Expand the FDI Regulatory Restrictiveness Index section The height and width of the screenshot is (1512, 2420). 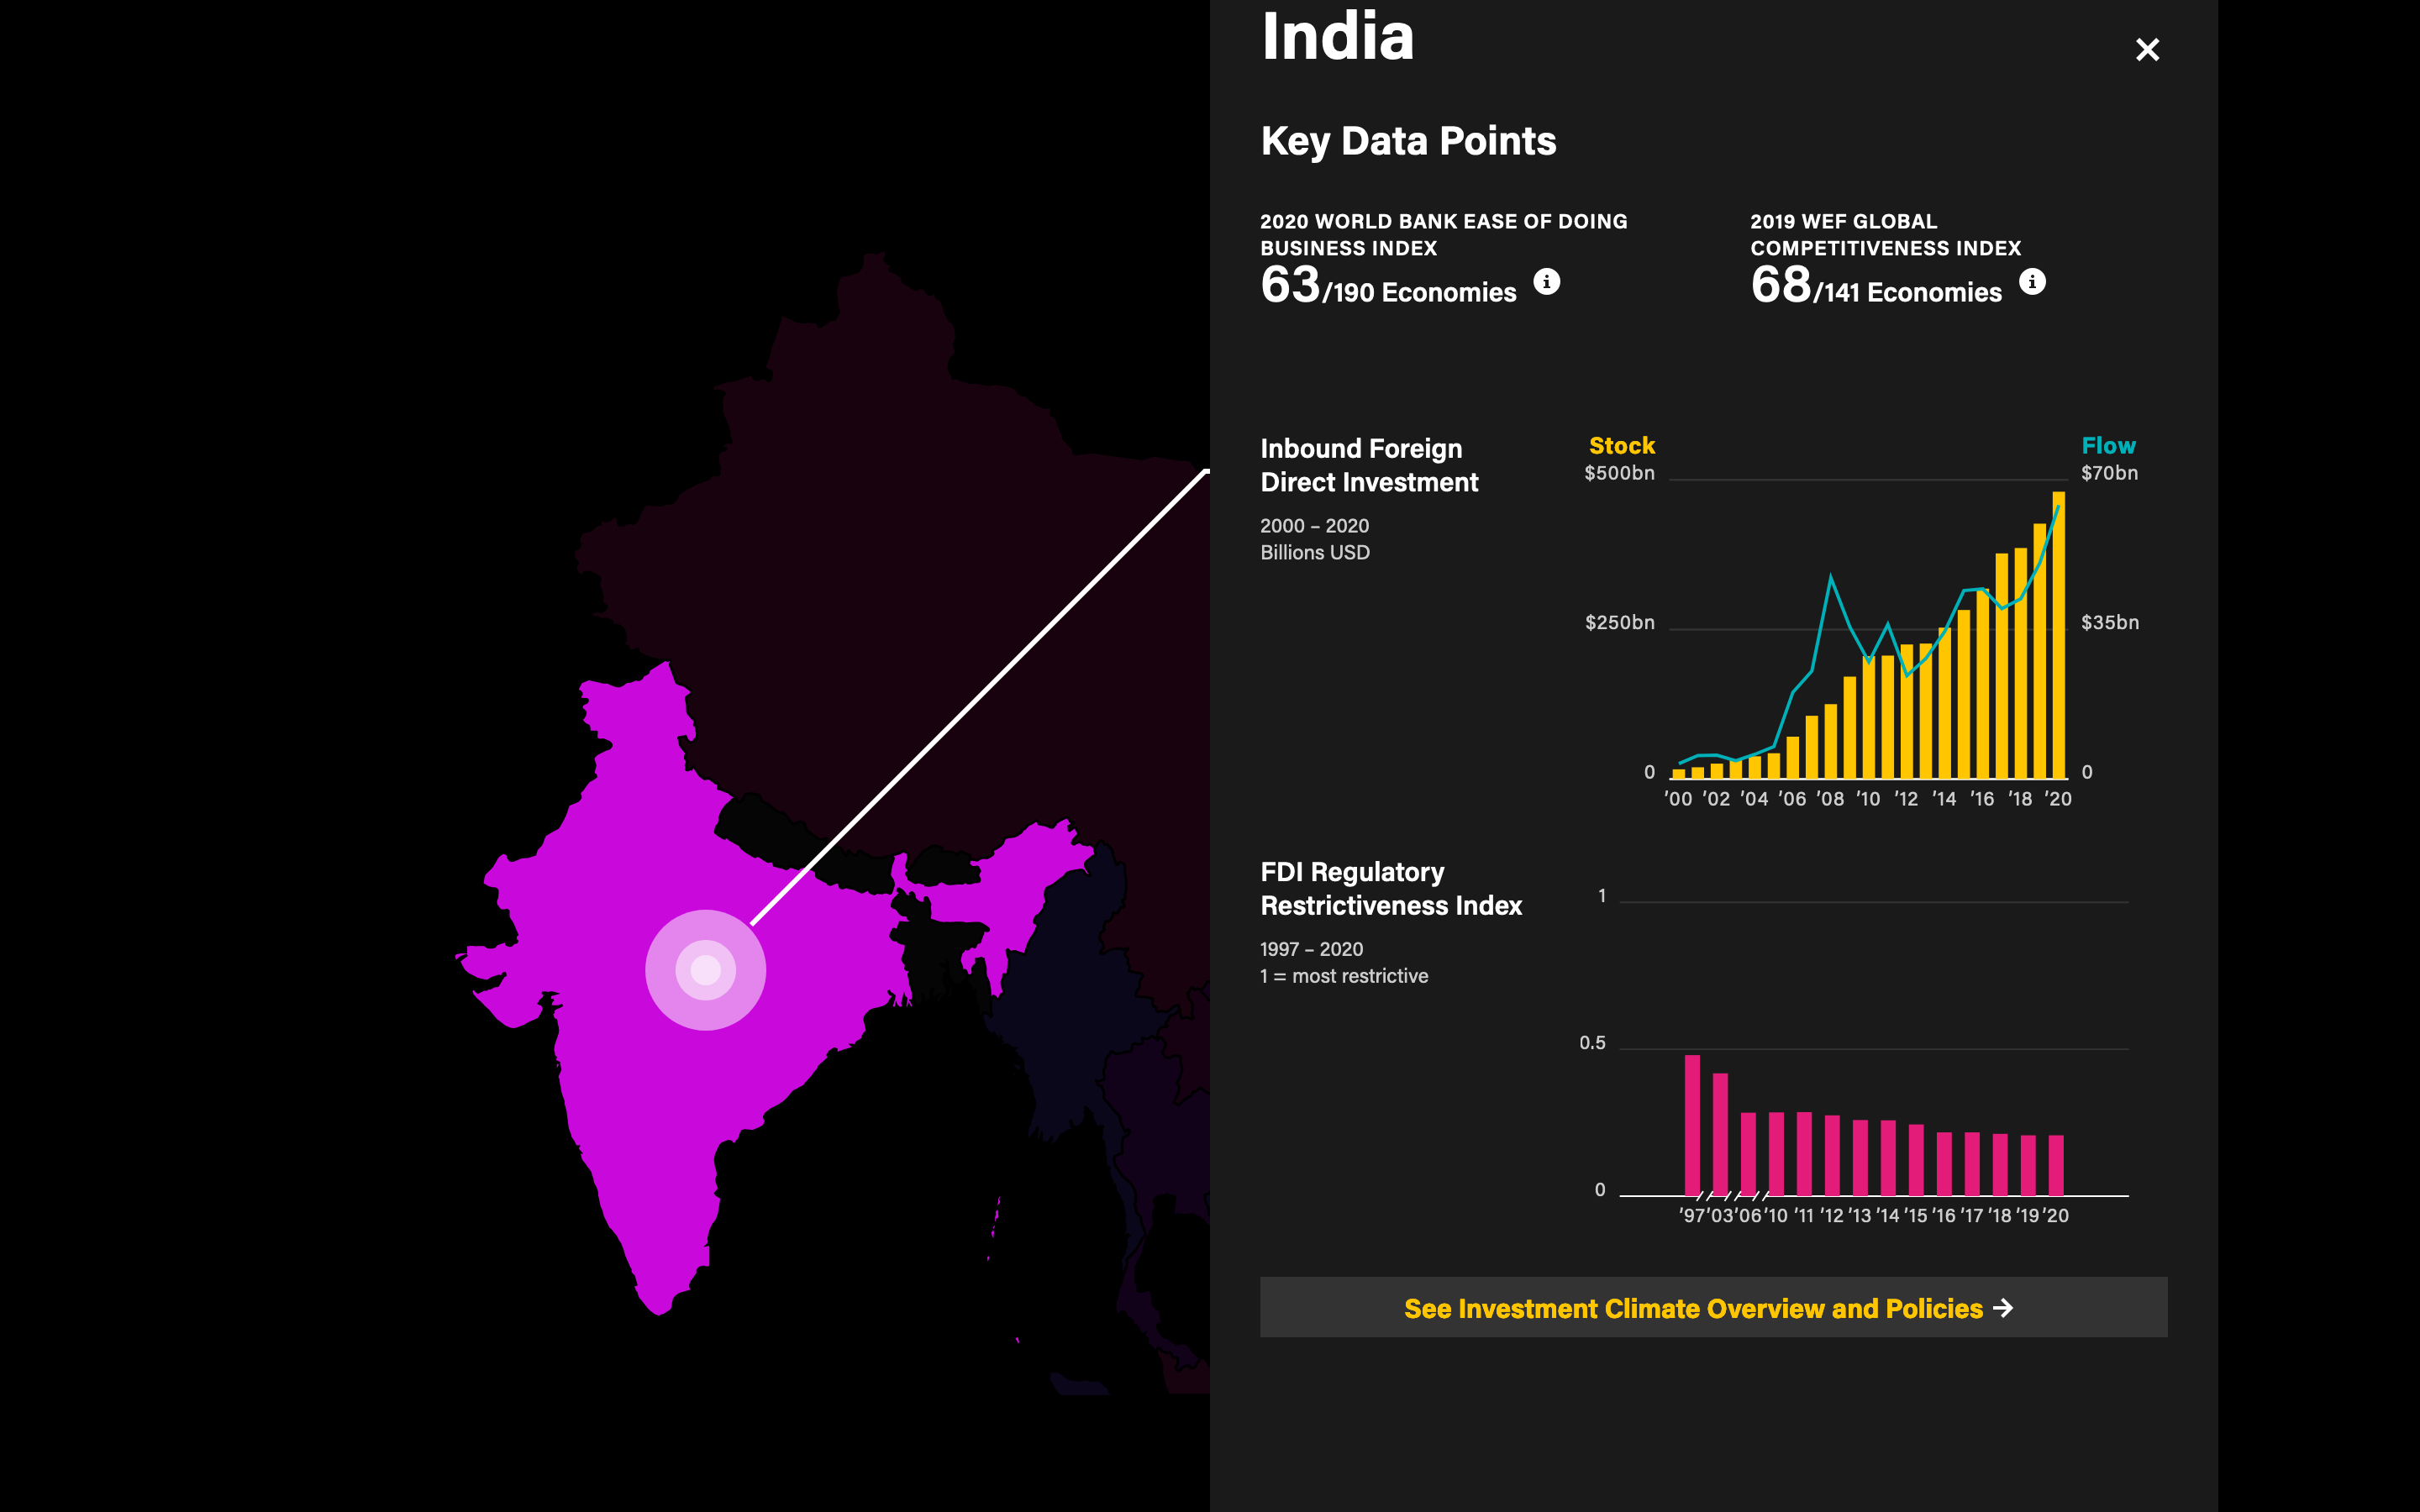1391,888
